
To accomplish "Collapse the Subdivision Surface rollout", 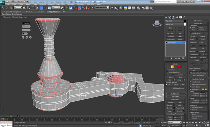I will pyautogui.click(x=198, y=79).
